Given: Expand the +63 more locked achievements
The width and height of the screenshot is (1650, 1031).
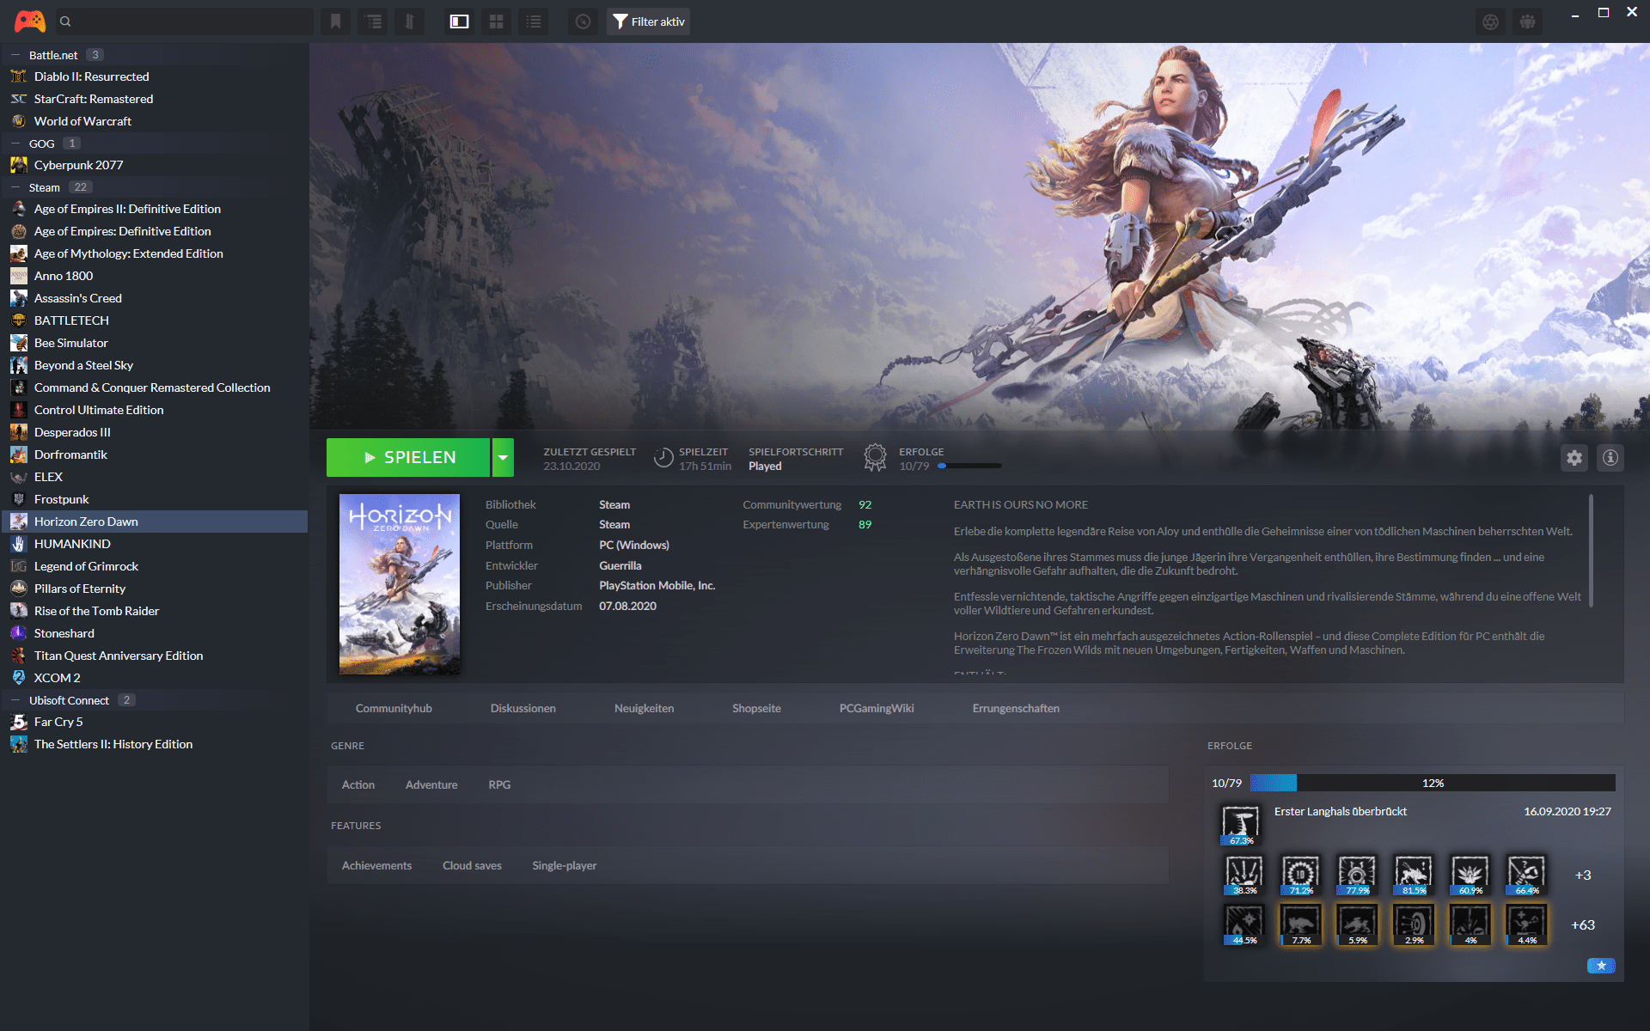Looking at the screenshot, I should (x=1583, y=925).
